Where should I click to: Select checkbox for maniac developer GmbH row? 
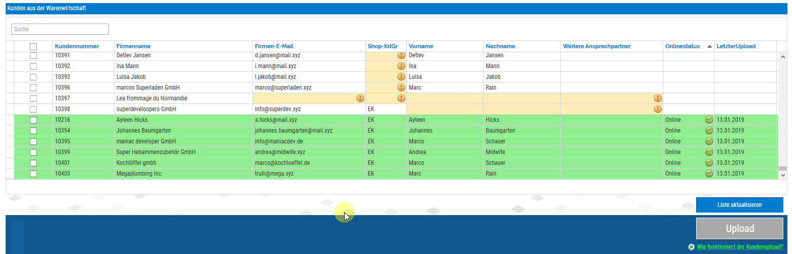coord(33,141)
